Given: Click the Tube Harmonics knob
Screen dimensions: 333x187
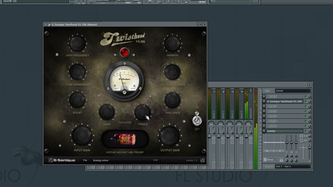Looking at the screenshot, I should coord(77,72).
